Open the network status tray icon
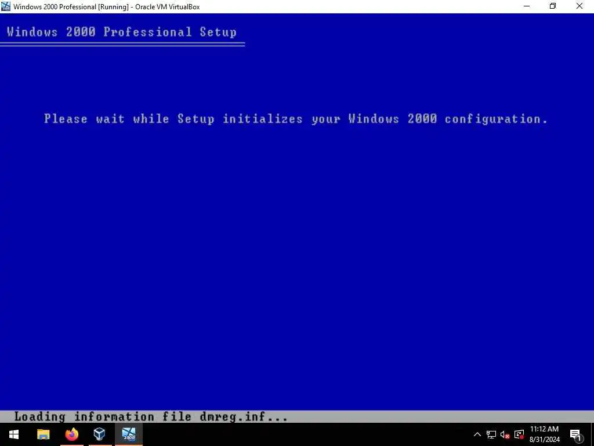Viewport: 594px width, 446px height. point(491,434)
